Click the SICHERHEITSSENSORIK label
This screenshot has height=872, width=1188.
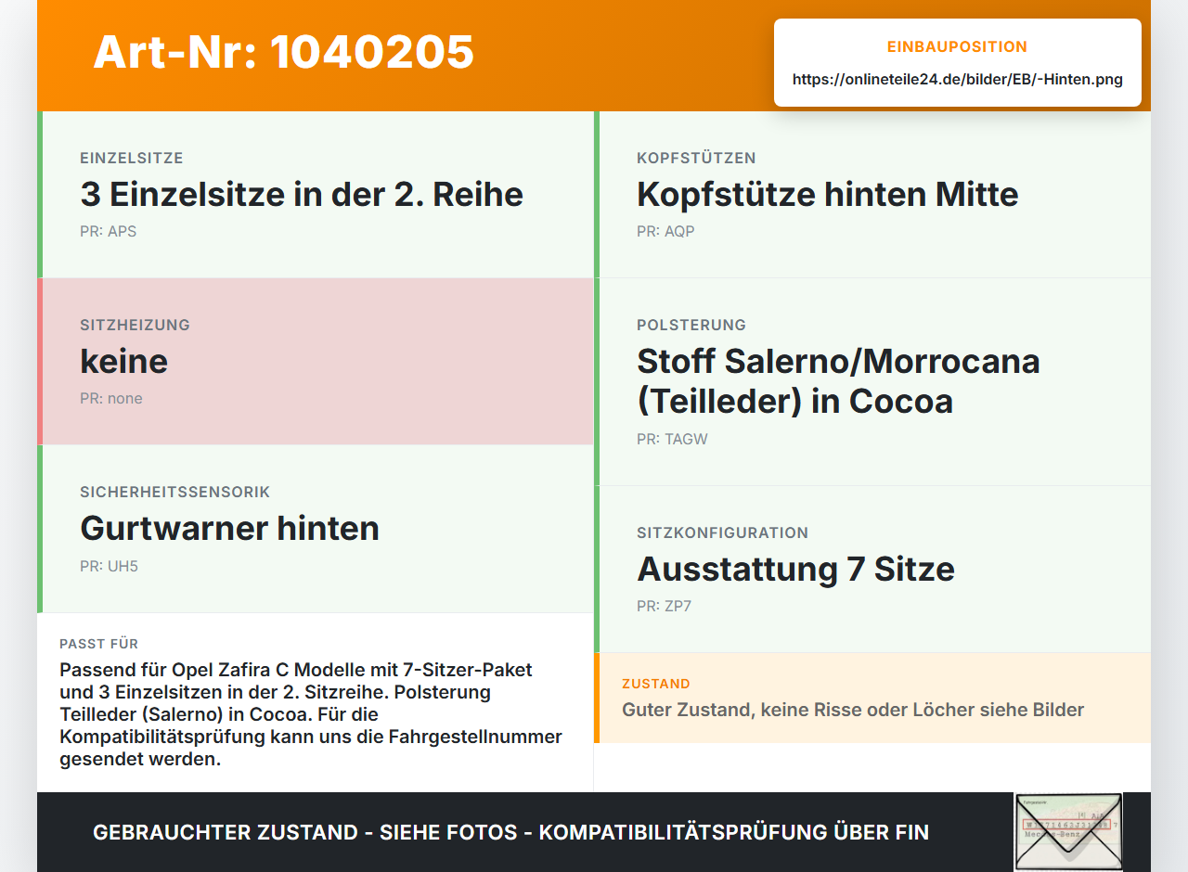[175, 492]
